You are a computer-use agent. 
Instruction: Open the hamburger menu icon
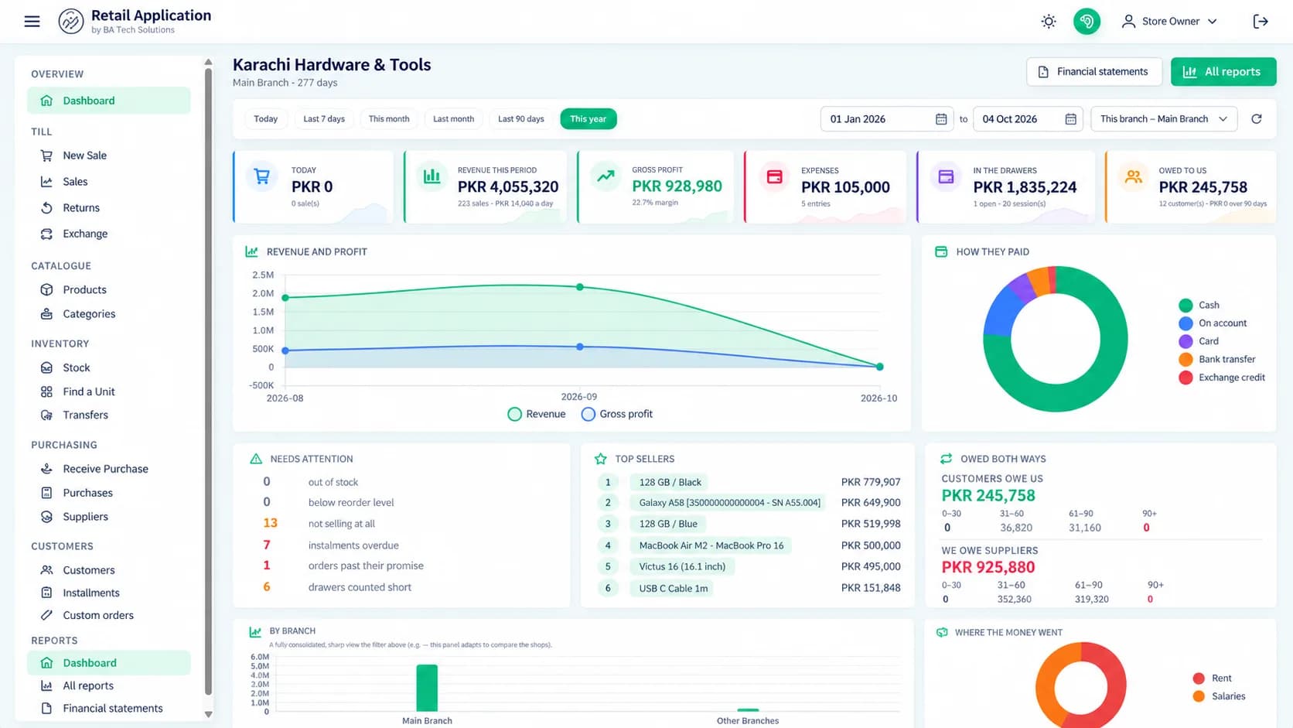32,22
